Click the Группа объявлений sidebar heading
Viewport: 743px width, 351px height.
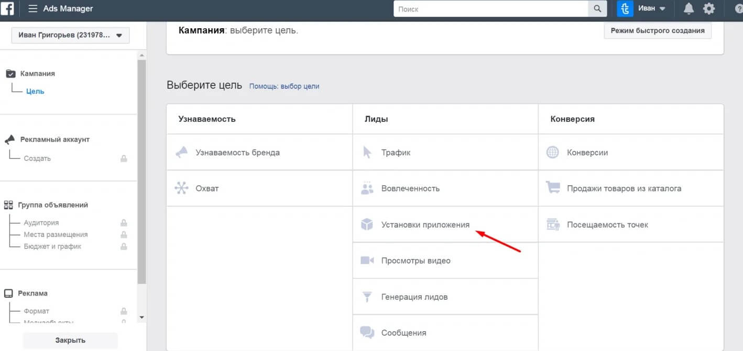click(53, 205)
